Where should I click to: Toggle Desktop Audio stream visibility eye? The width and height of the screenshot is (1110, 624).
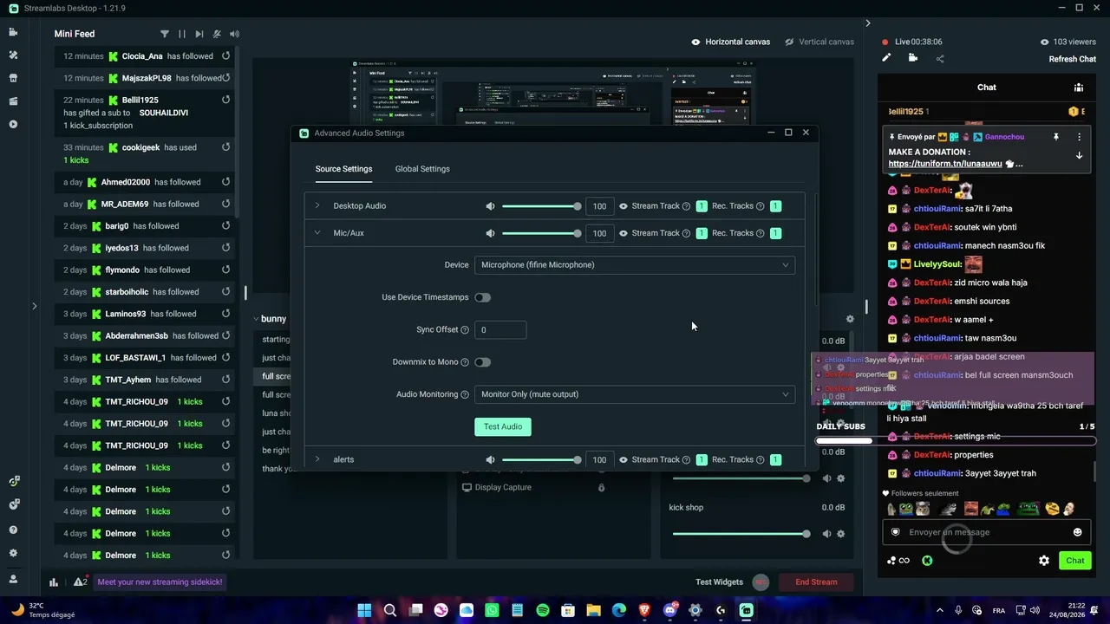[x=623, y=206]
